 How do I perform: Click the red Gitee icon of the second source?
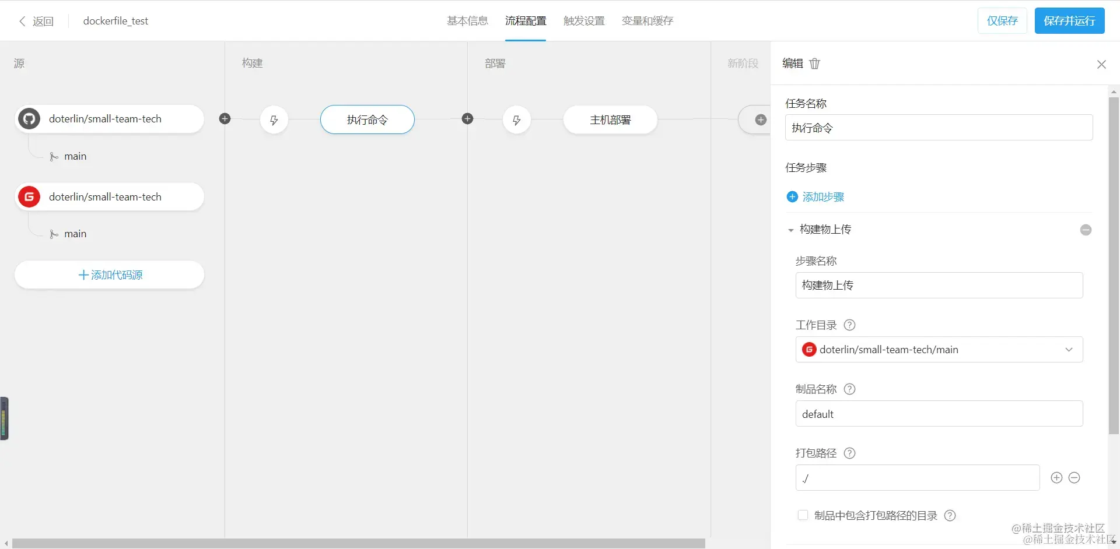pos(29,197)
